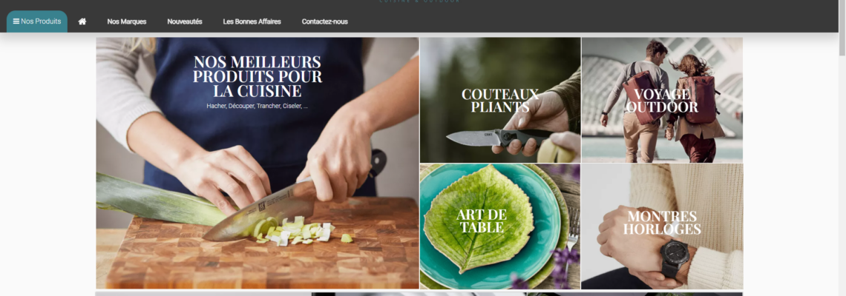Open the Voyage Outdoor category tile
The image size is (846, 296).
(662, 100)
